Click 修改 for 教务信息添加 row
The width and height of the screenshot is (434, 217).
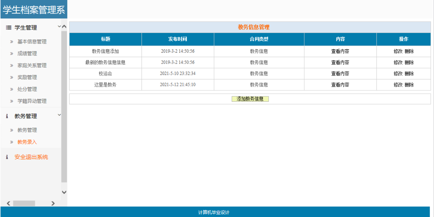click(x=398, y=51)
